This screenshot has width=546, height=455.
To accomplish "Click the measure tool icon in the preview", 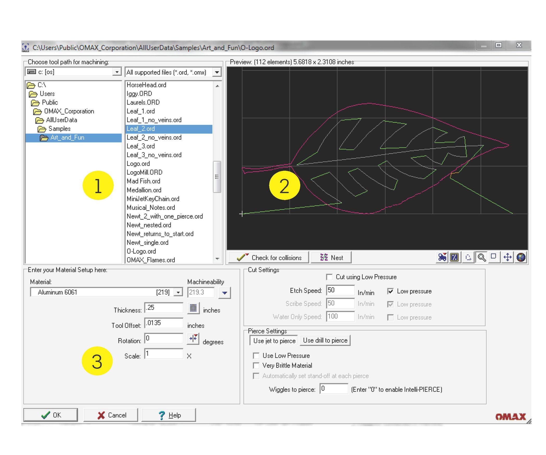I will pos(454,258).
